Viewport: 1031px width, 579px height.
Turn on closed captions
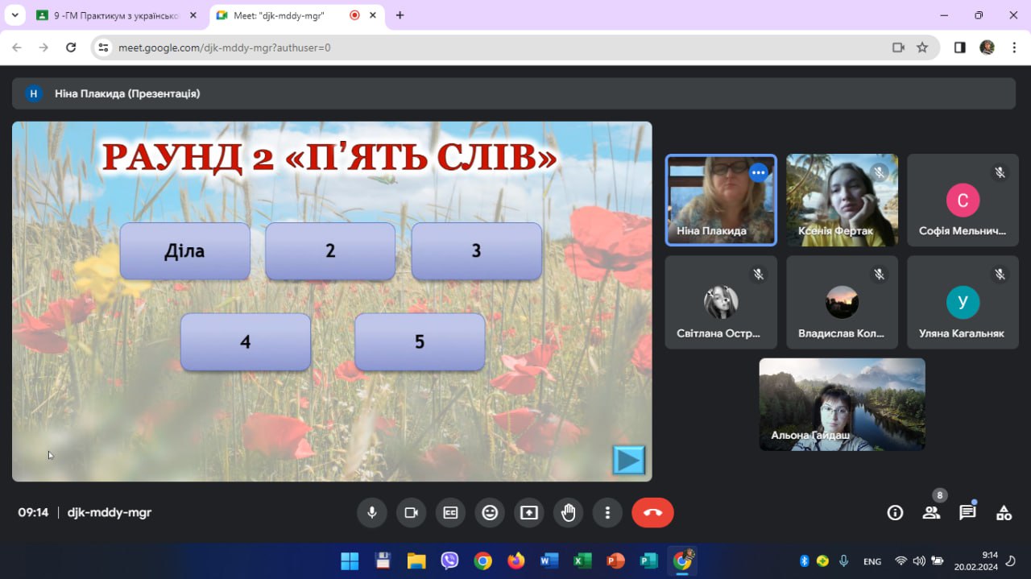click(450, 513)
